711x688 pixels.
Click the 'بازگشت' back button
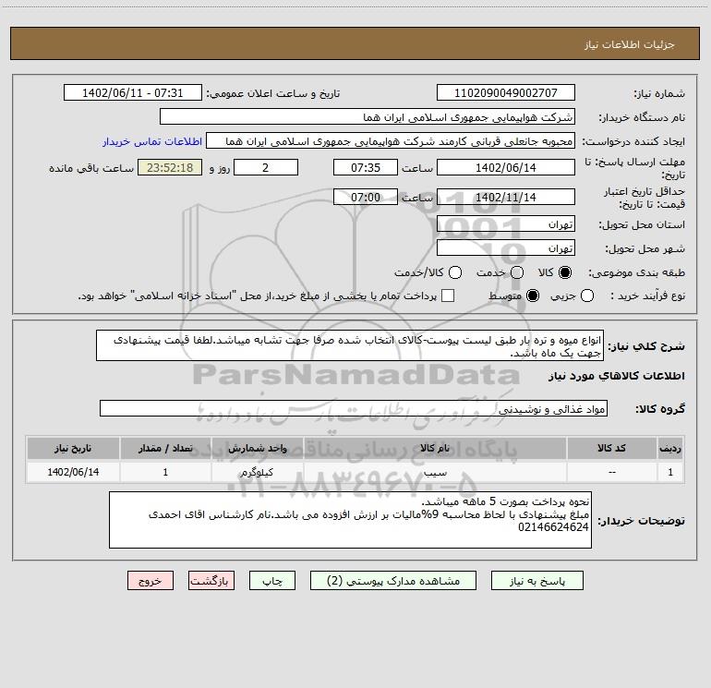pyautogui.click(x=212, y=581)
